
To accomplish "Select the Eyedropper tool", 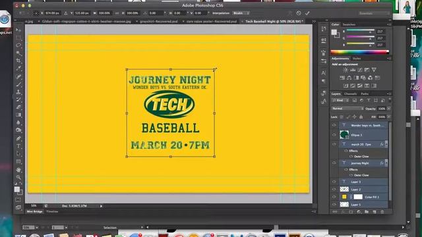I will 18,68.
